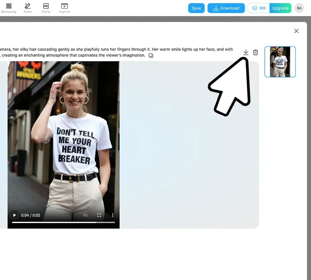Click the blue Save button
Viewport: 311px width, 280px height.
pos(196,8)
